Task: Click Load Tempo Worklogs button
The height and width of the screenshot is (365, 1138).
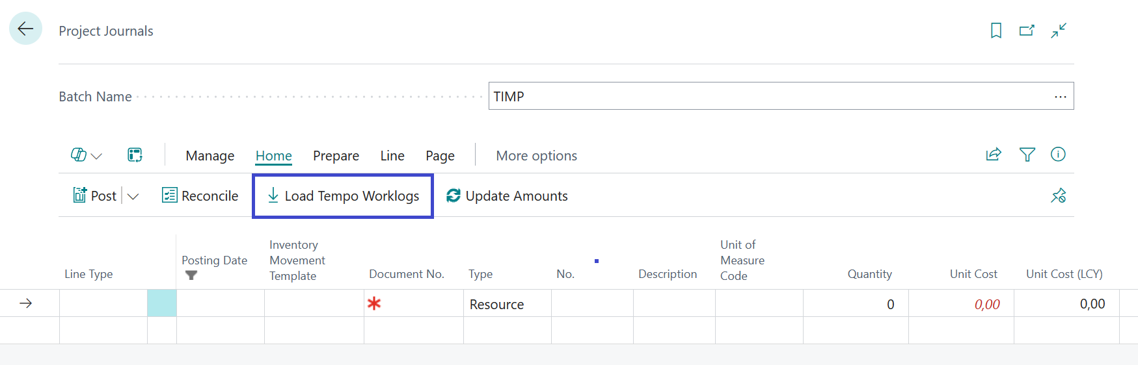Action: click(x=343, y=196)
